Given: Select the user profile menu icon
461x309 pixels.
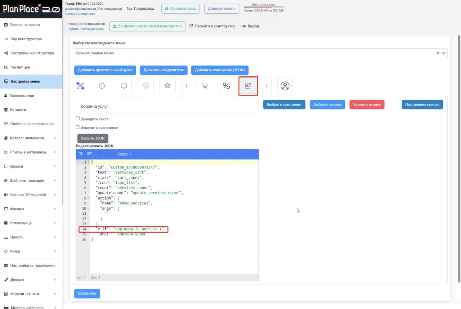Looking at the screenshot, I should pos(285,86).
